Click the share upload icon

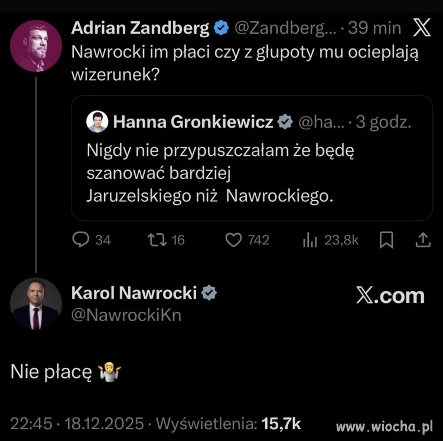424,240
